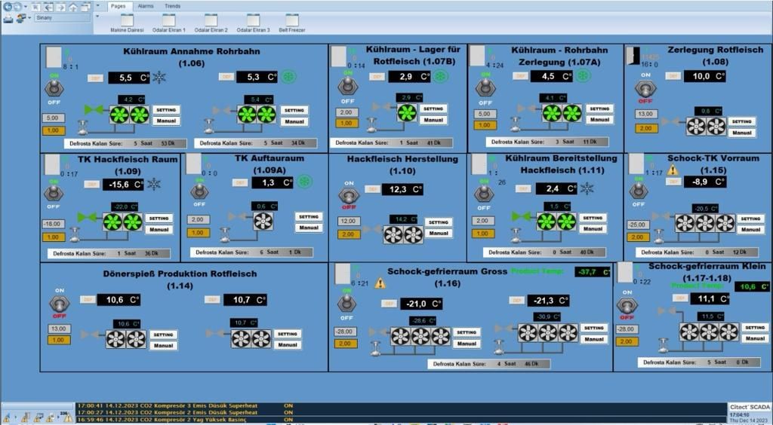
Task: Open the Odalar Ekran 2 page icon
Action: (211, 20)
